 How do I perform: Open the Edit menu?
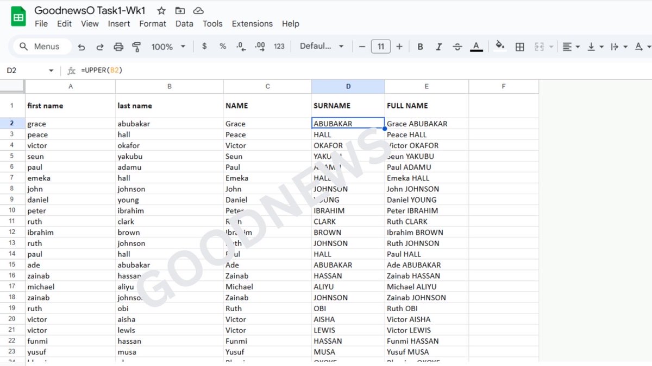[x=64, y=24]
